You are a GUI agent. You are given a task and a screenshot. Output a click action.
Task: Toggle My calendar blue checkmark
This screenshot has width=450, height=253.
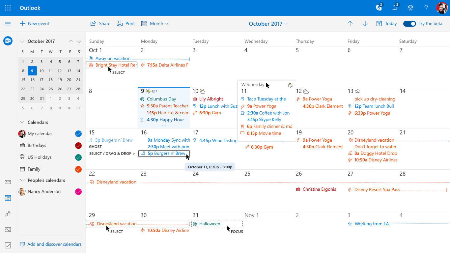[78, 133]
